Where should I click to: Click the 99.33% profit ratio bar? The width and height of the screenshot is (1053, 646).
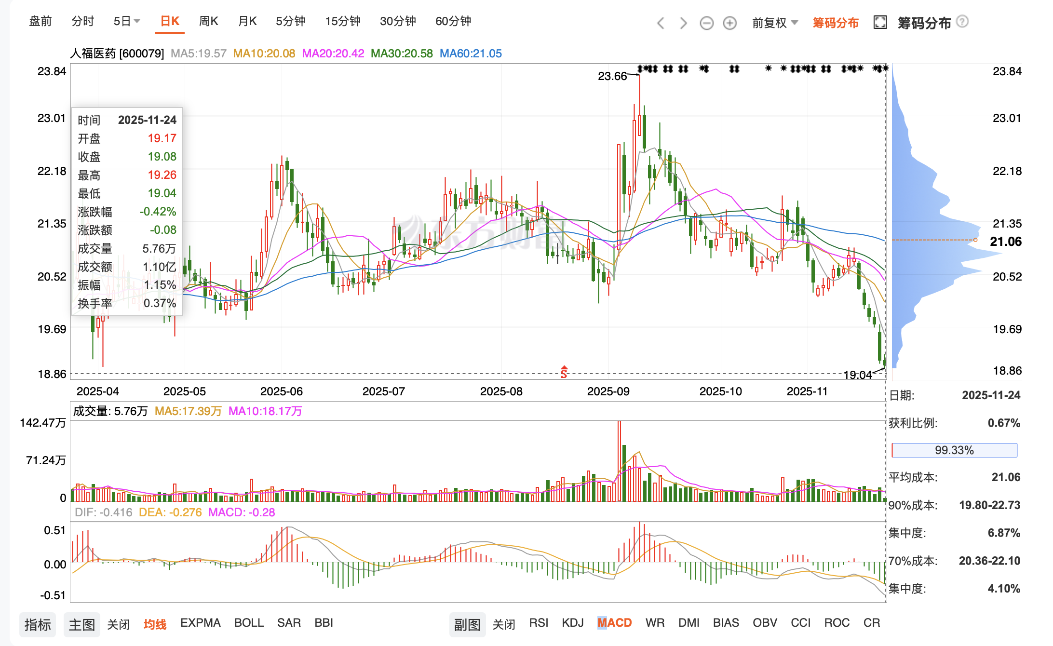(954, 450)
